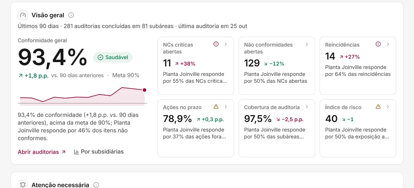This screenshot has height=188, width=414.
Task: Click the Últimos 90 dias summary line
Action: click(132, 26)
